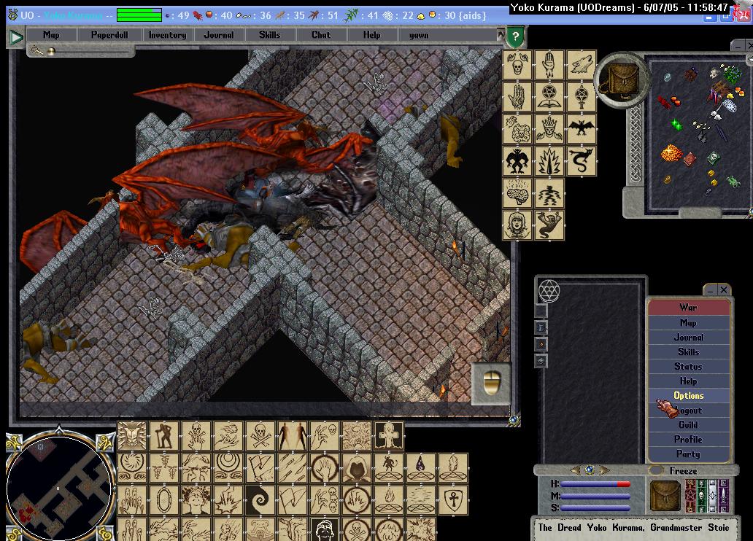Click the Party button
Image resolution: width=753 pixels, height=541 pixels.
coord(688,454)
